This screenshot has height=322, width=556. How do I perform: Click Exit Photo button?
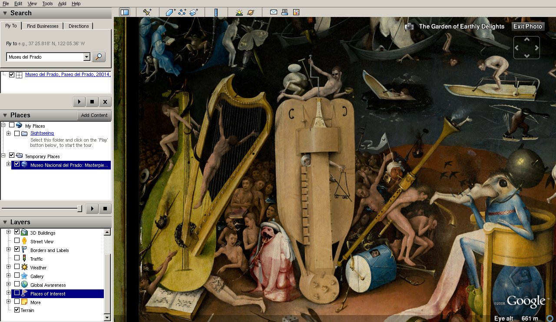click(528, 27)
